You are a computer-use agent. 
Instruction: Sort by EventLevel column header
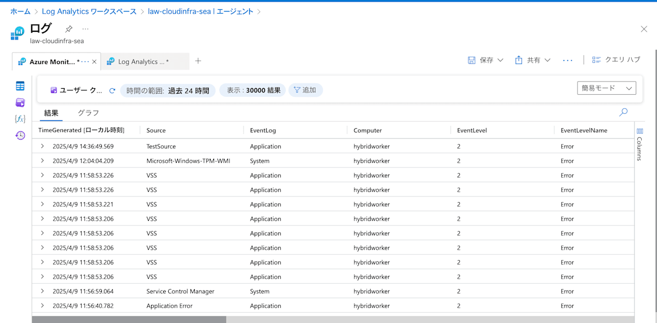click(x=472, y=130)
